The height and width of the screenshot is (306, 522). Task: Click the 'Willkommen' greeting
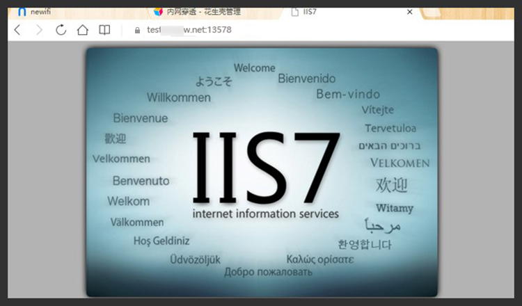(178, 97)
